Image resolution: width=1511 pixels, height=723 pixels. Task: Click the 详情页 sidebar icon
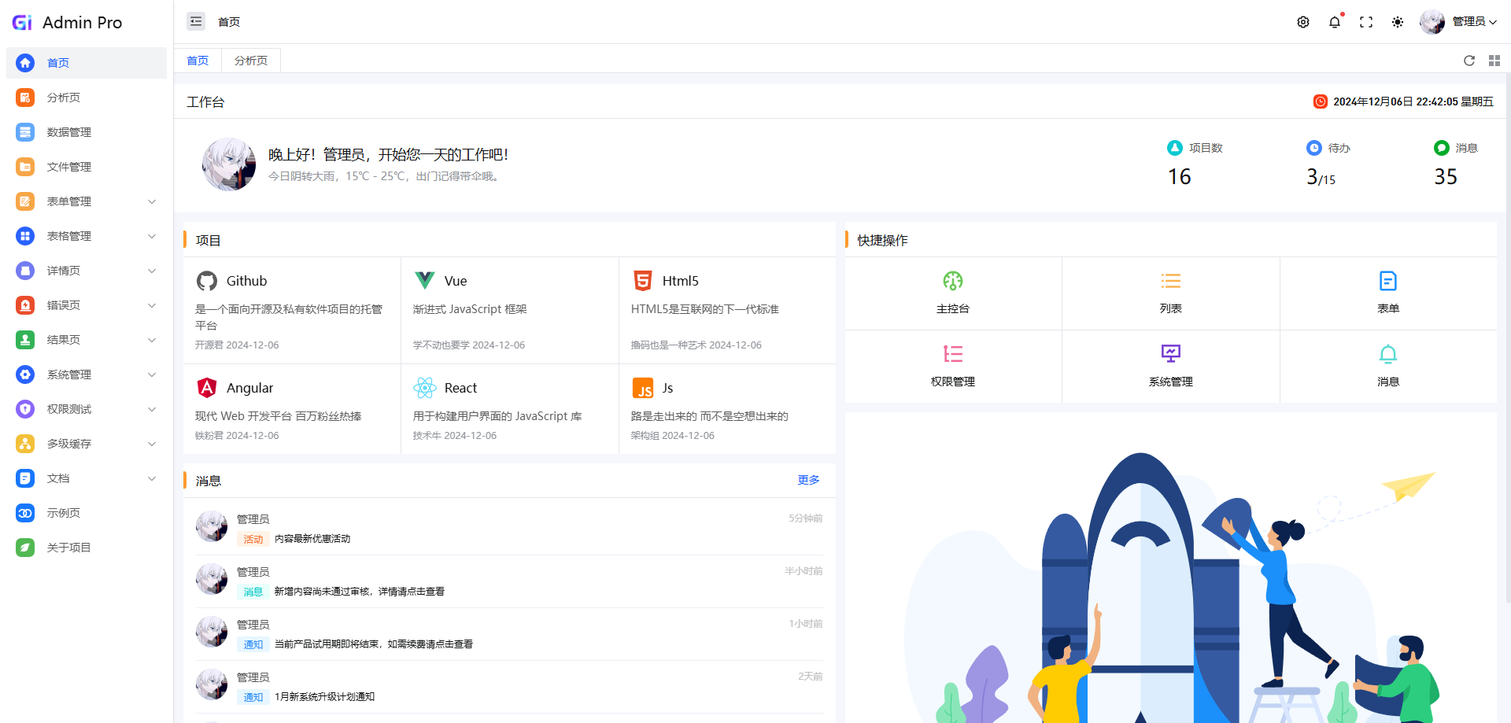click(25, 271)
